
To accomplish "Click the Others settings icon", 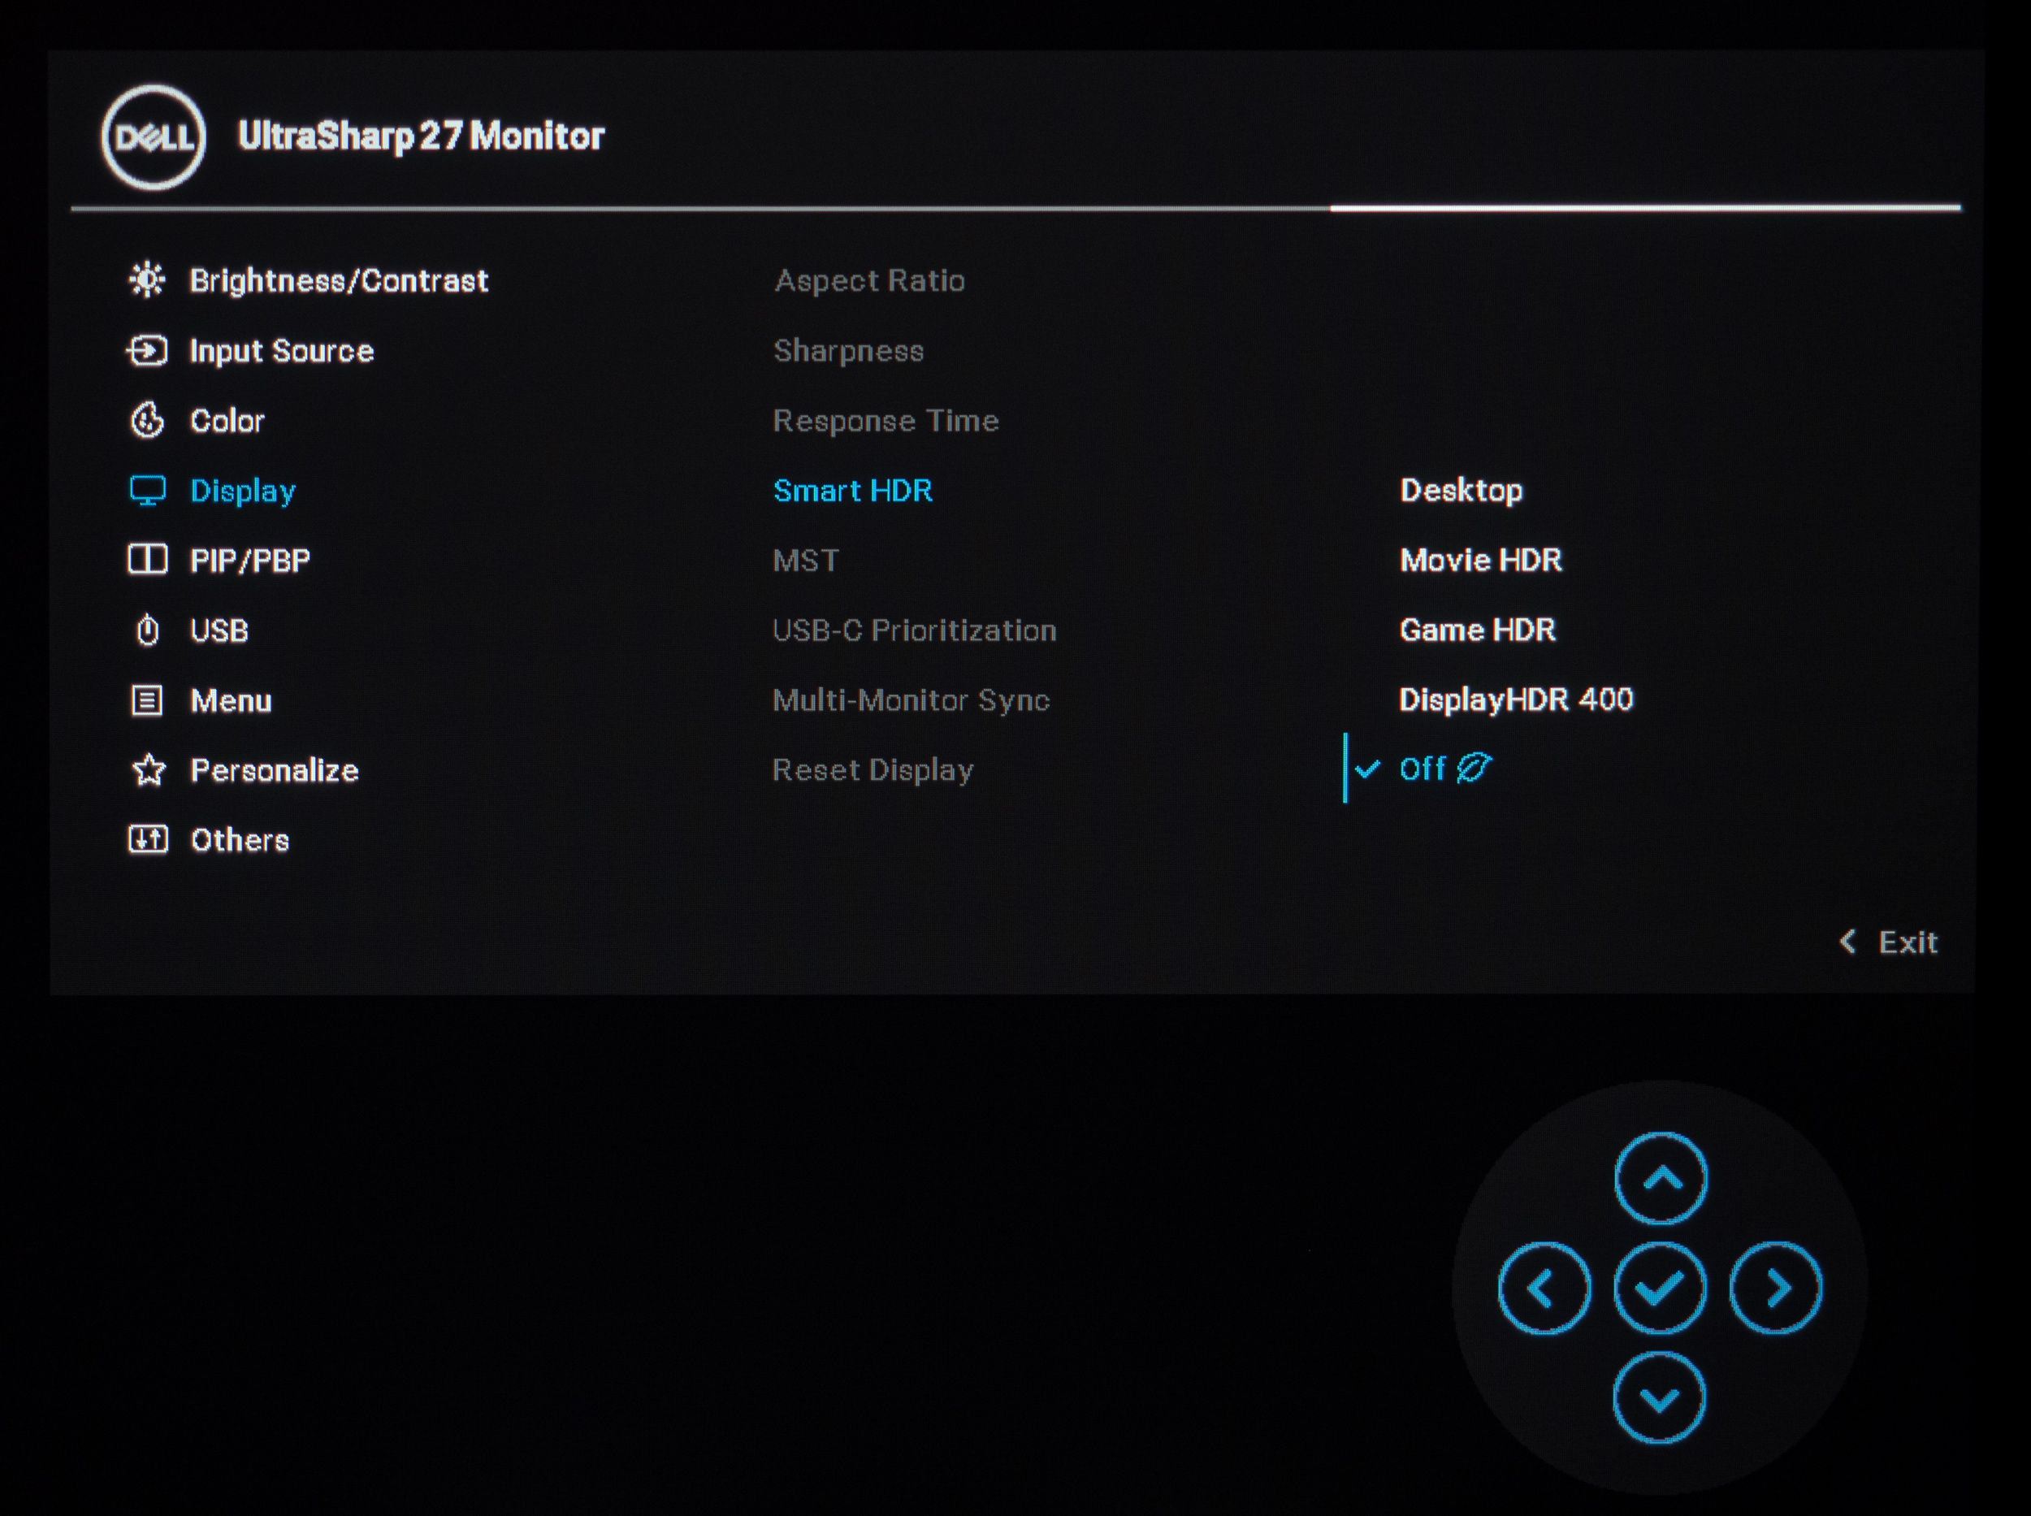I will tap(147, 840).
